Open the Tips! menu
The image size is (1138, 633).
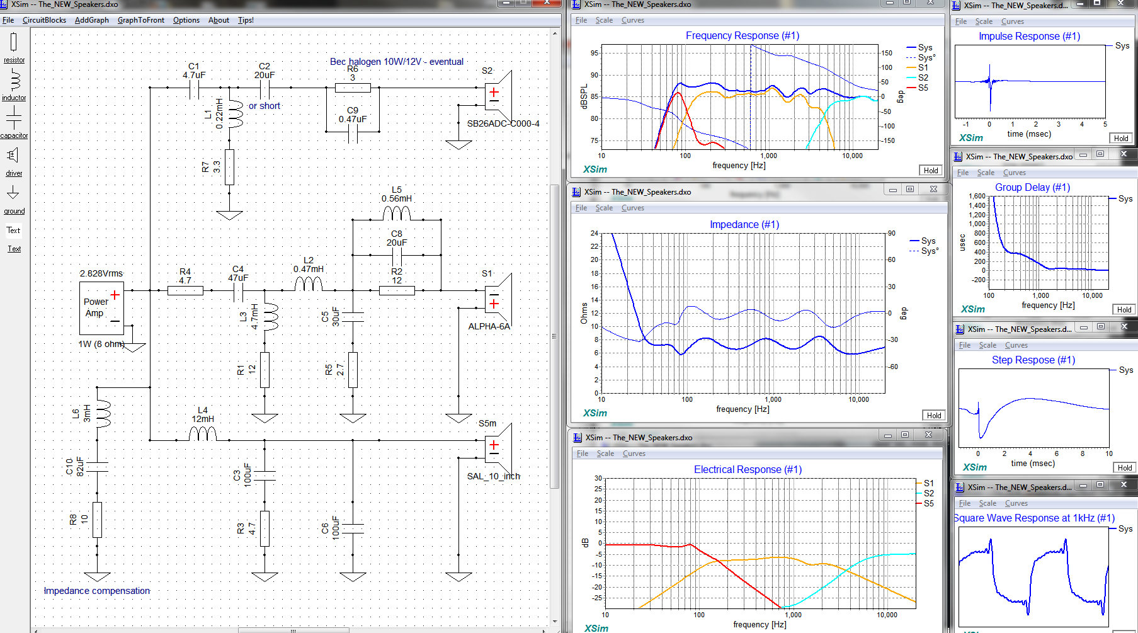246,20
